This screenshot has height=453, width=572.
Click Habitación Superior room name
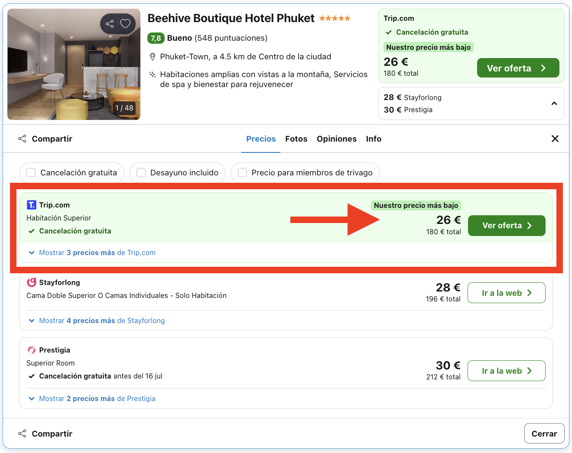(x=59, y=218)
